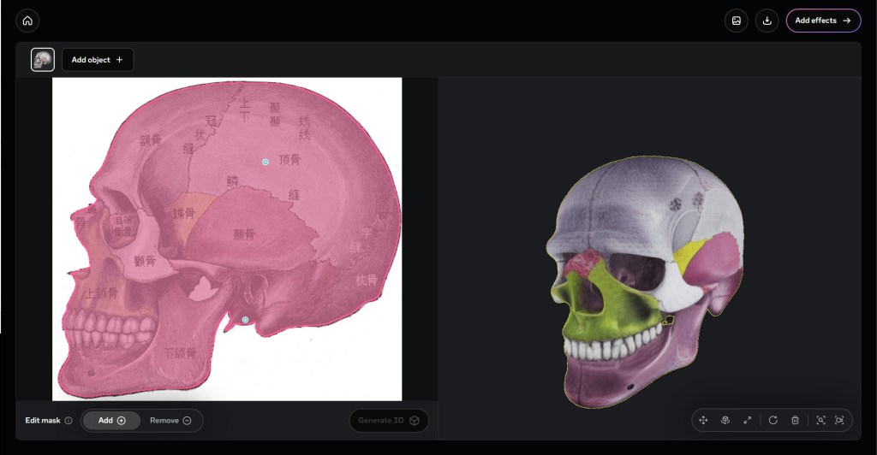877x455 pixels.
Task: Reset the 3D view rotation
Action: [x=773, y=420]
